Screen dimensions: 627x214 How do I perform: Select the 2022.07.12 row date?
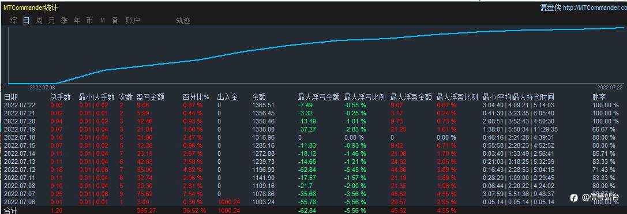tap(20, 170)
